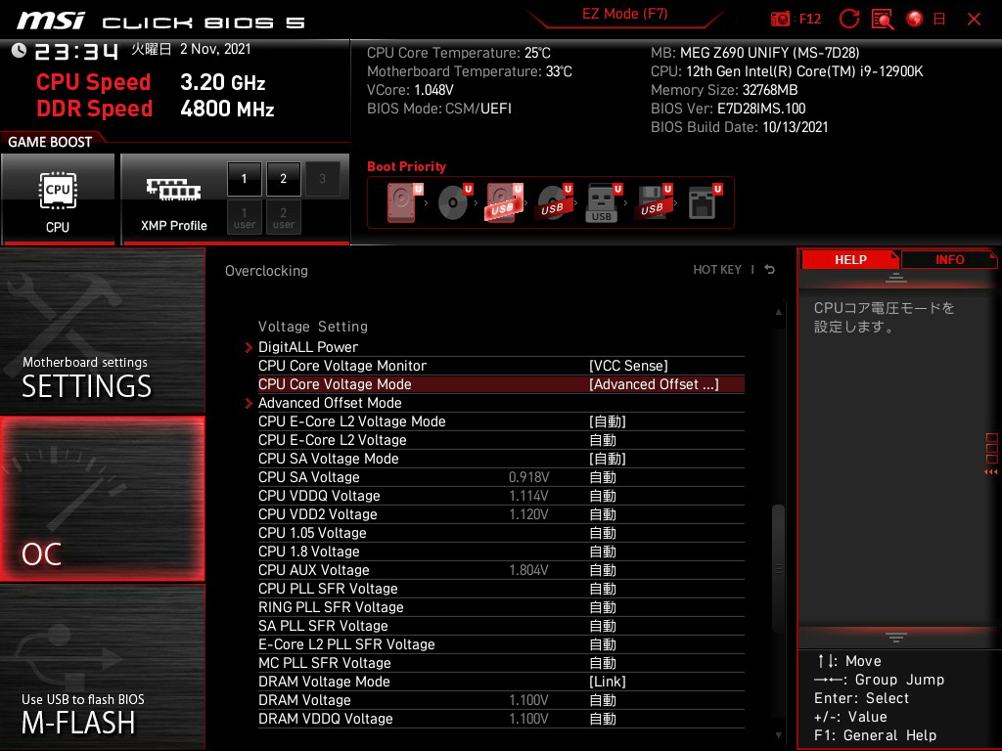Switch to the HELP tab
1002x751 pixels.
point(850,260)
